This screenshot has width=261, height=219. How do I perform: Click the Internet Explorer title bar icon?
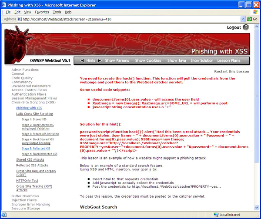point(4,5)
